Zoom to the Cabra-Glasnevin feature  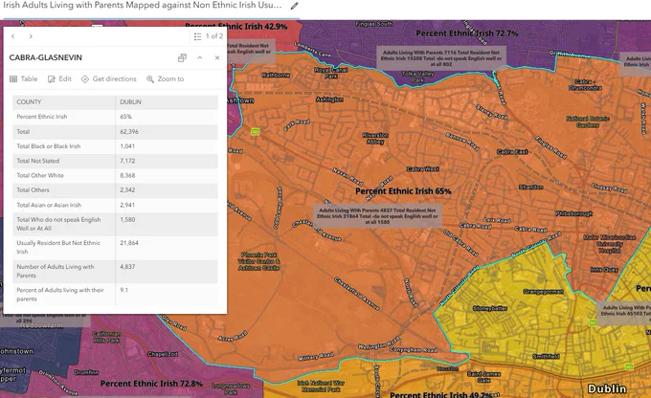pyautogui.click(x=166, y=78)
